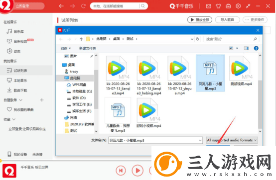Toggle the preview pane icon
Screen dimensions: 276x180
246,48
